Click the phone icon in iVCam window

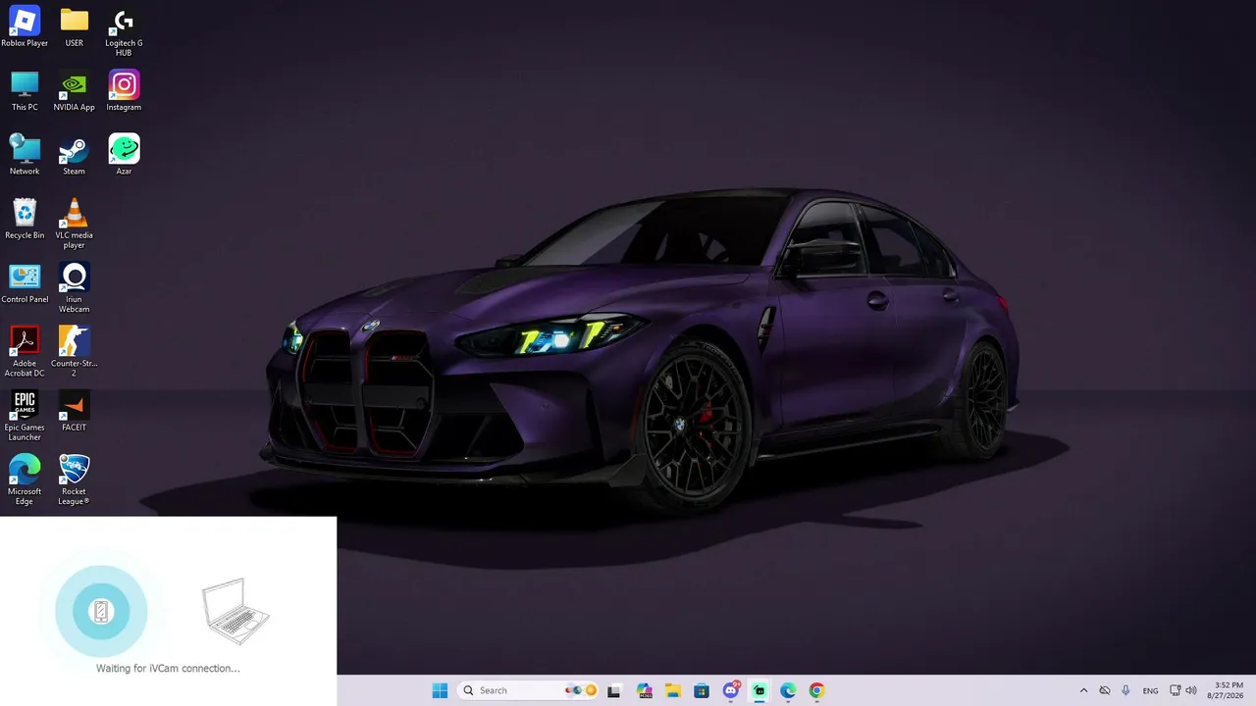(x=101, y=611)
